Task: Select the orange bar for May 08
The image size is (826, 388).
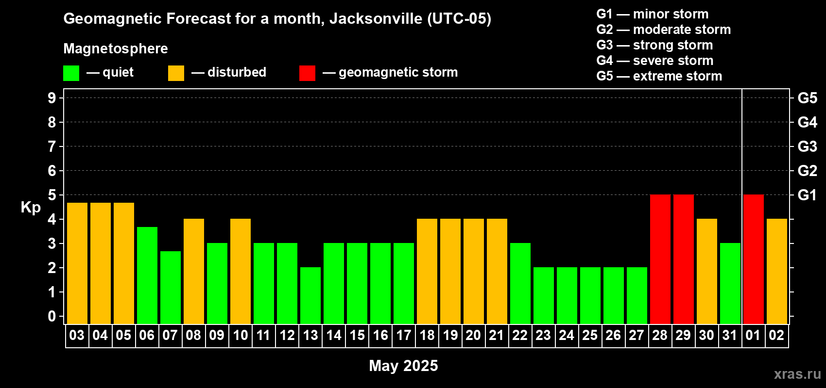Action: 194,272
